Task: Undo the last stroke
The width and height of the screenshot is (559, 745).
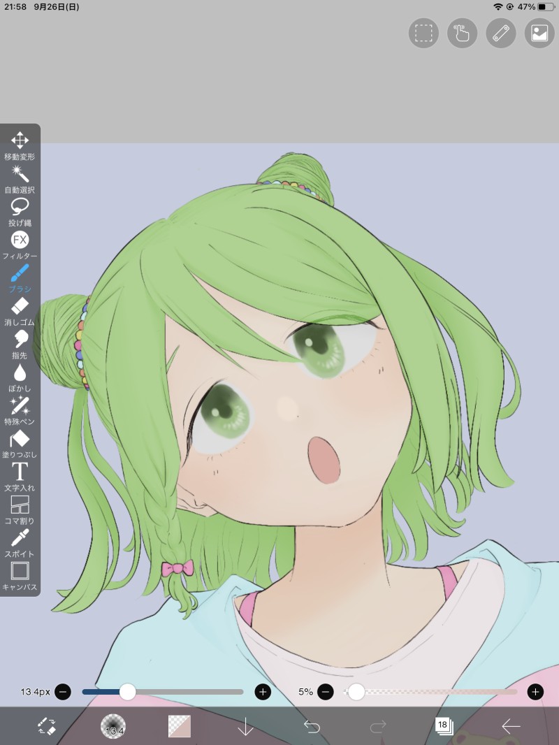Action: (x=312, y=726)
